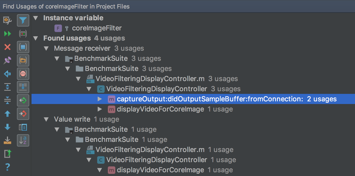
Task: Rerun the search with green double arrows
Action: coord(7,34)
